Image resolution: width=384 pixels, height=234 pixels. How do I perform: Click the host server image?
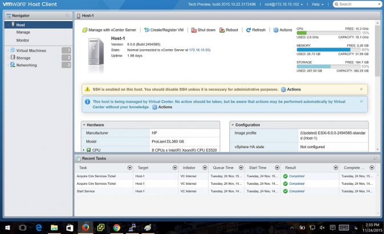pyautogui.click(x=96, y=52)
